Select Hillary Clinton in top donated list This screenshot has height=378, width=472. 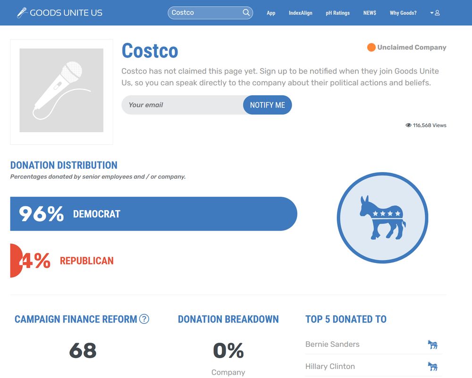330,366
